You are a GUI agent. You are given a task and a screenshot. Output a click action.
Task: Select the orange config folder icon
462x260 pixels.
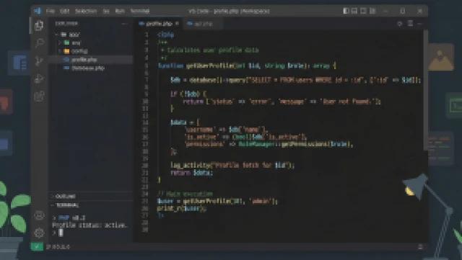coord(67,51)
